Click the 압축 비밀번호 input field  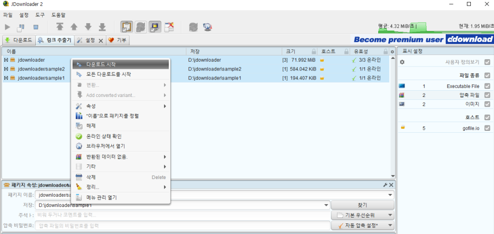tap(182, 225)
